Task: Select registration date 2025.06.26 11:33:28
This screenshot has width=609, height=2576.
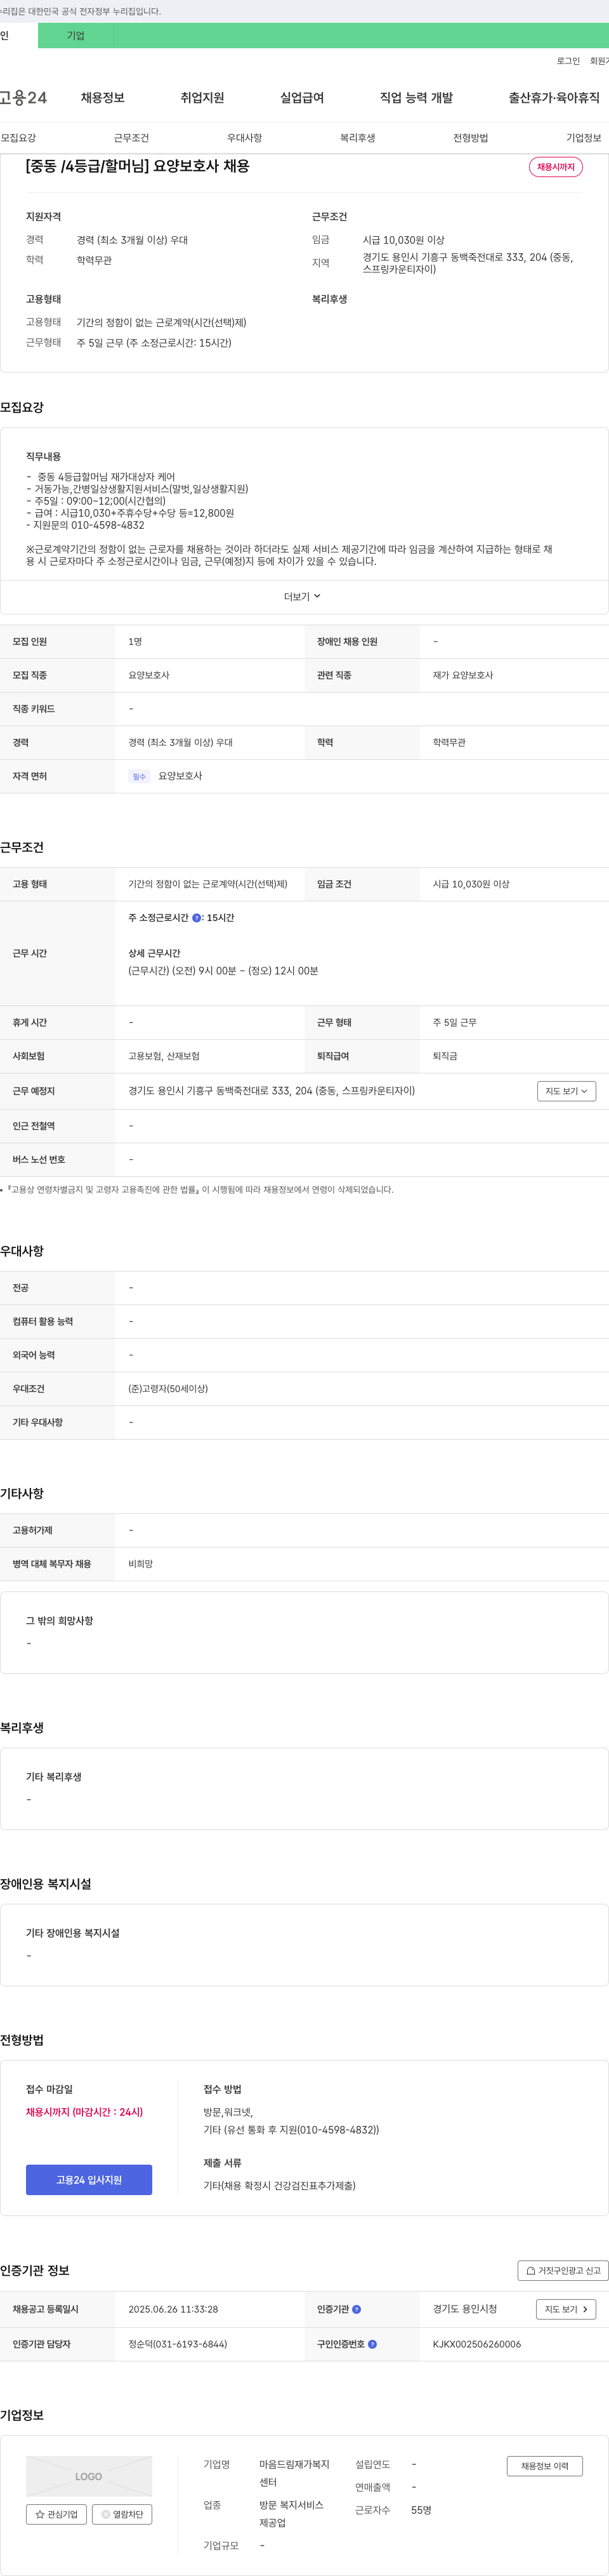Action: [173, 2309]
